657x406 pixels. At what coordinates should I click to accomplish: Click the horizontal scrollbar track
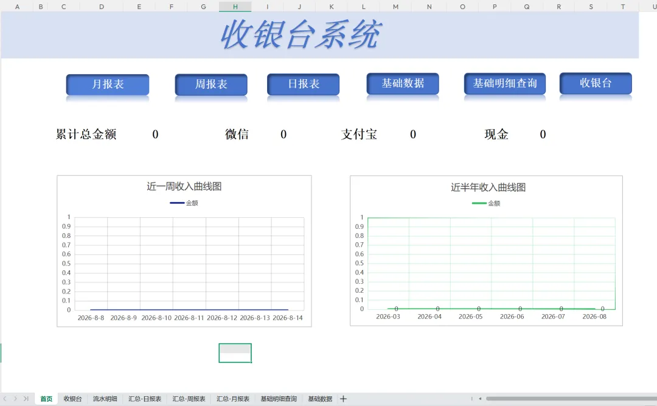tap(571, 399)
